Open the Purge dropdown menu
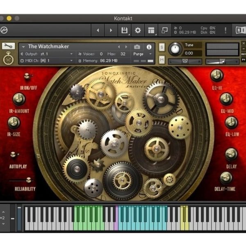 [142, 54]
